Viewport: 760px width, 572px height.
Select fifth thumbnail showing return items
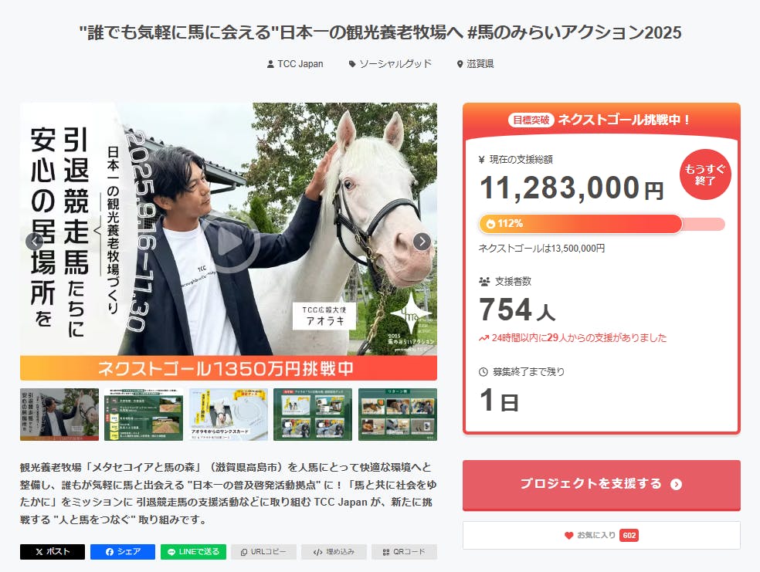click(x=398, y=415)
